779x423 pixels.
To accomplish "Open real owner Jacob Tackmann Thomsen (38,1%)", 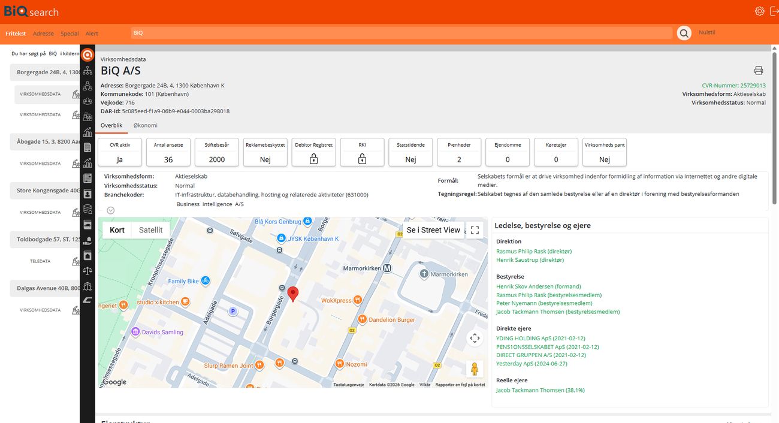I will tap(541, 390).
